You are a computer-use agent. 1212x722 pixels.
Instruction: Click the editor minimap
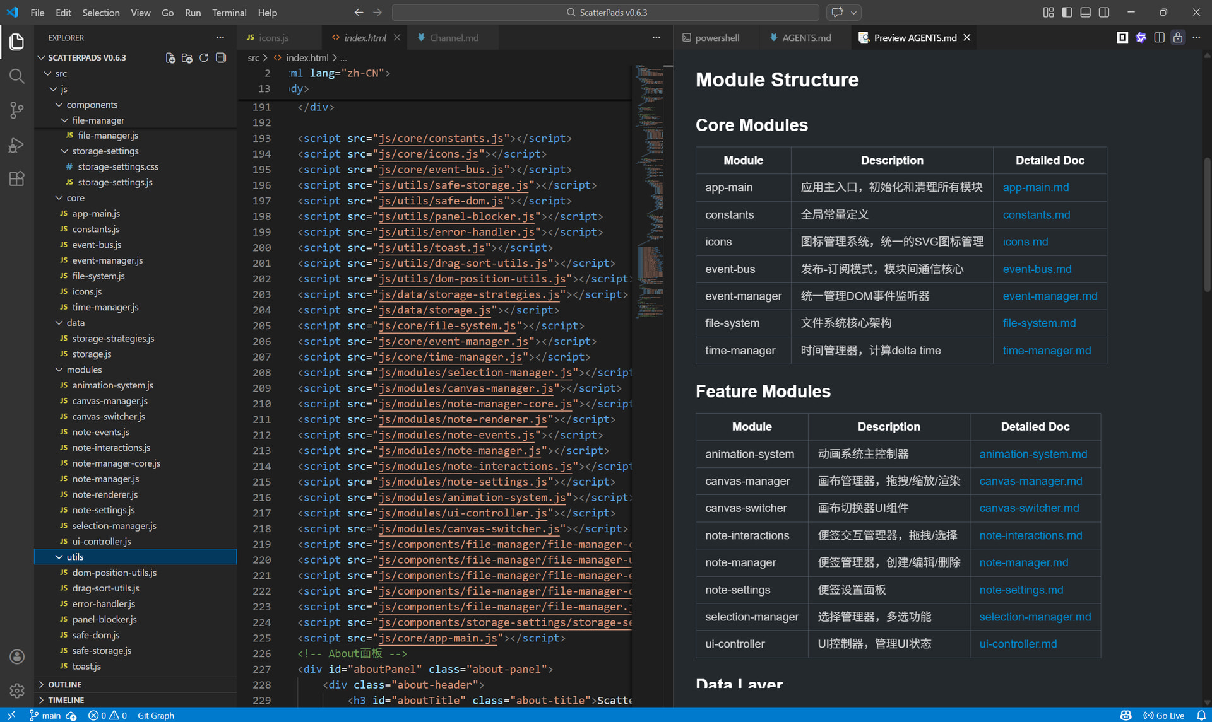pos(649,189)
